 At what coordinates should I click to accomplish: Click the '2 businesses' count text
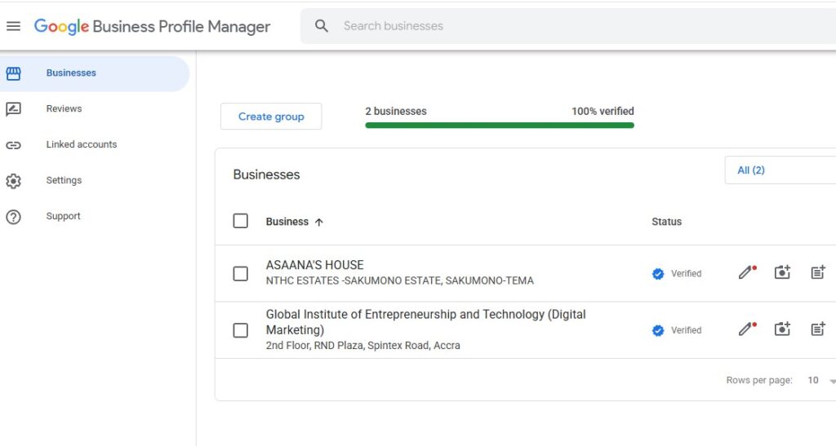(x=396, y=111)
